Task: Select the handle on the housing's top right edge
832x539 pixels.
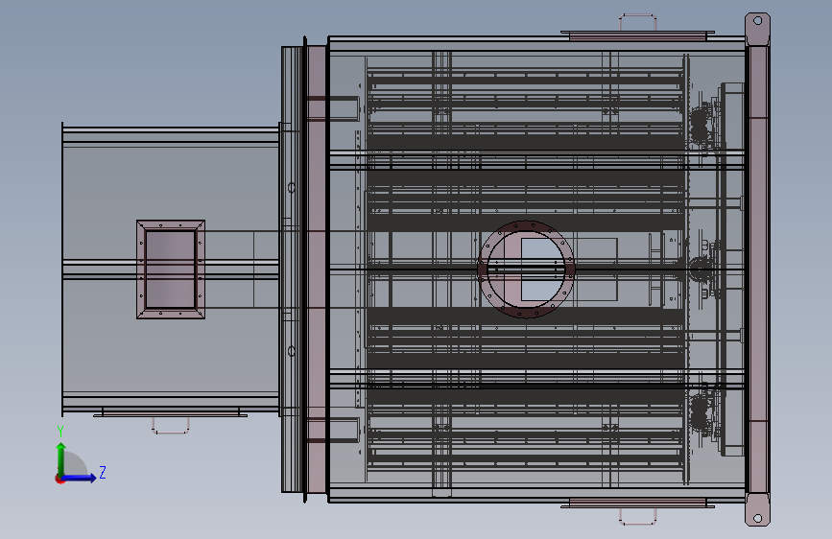Action: (x=638, y=22)
